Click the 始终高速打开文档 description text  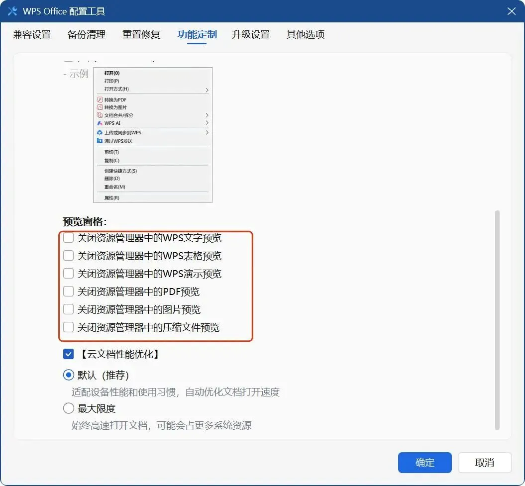[x=161, y=425]
